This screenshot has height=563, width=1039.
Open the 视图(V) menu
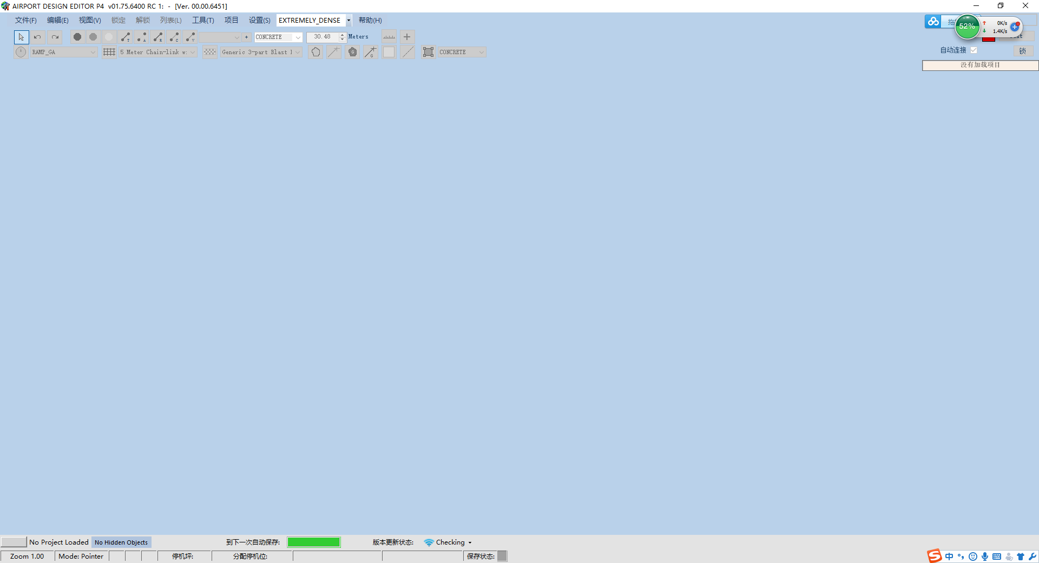tap(89, 20)
